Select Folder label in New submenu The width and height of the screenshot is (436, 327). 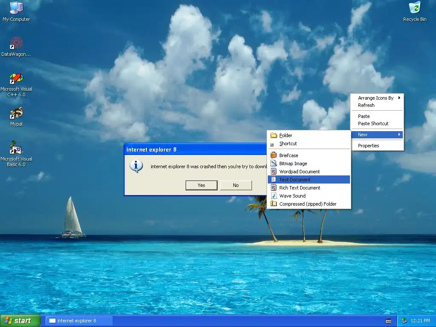pyautogui.click(x=286, y=135)
